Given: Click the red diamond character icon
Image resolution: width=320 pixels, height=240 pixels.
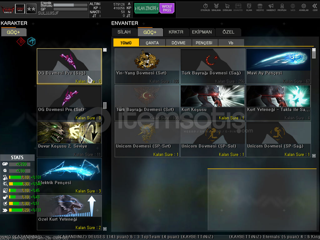Looking at the screenshot, I should point(21,42).
